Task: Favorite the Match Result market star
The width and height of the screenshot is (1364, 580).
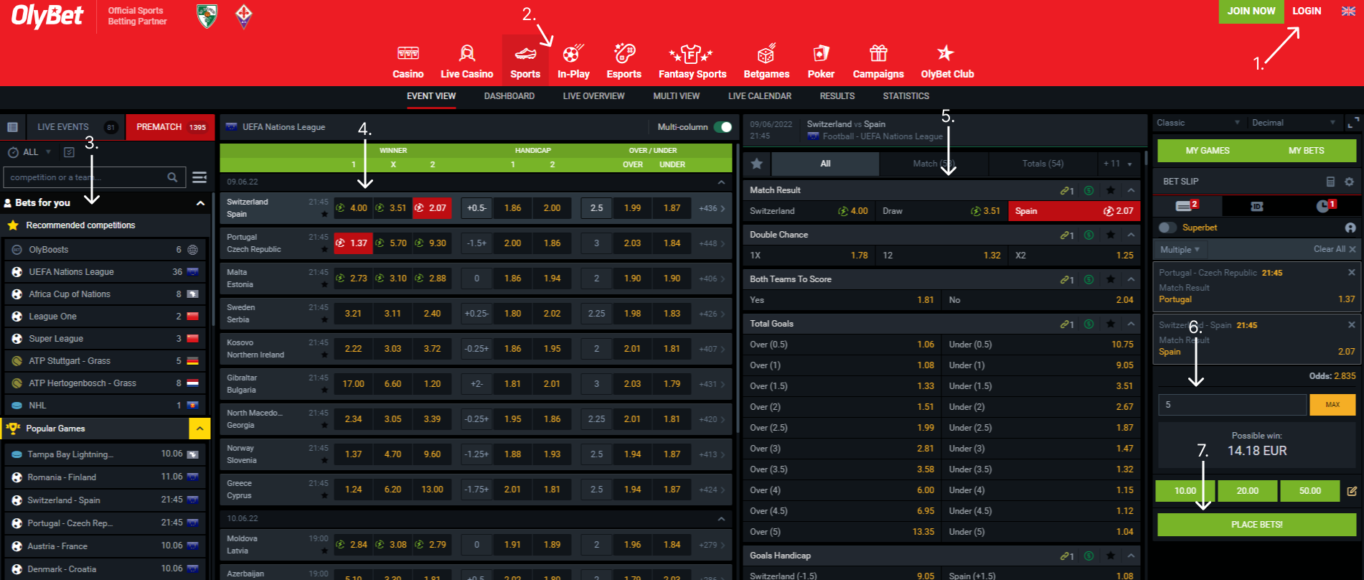Action: [1111, 190]
